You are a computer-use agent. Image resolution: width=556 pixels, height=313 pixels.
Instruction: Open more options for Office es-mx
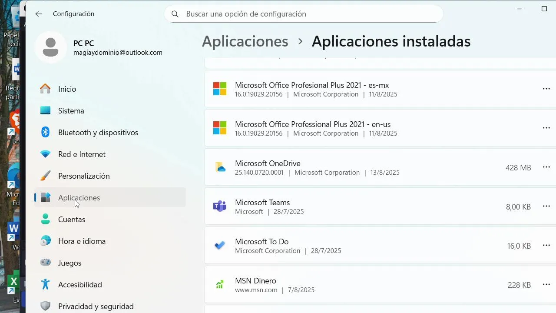[546, 89]
